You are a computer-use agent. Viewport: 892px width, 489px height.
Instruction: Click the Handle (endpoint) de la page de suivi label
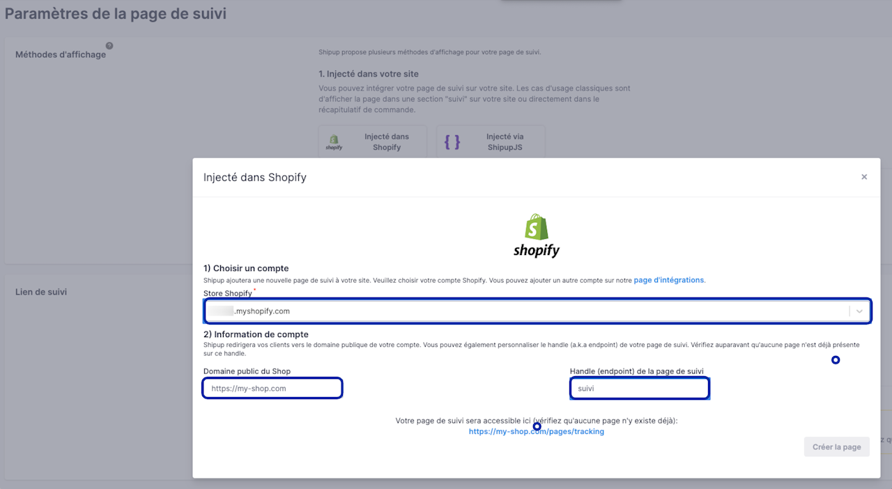click(641, 371)
